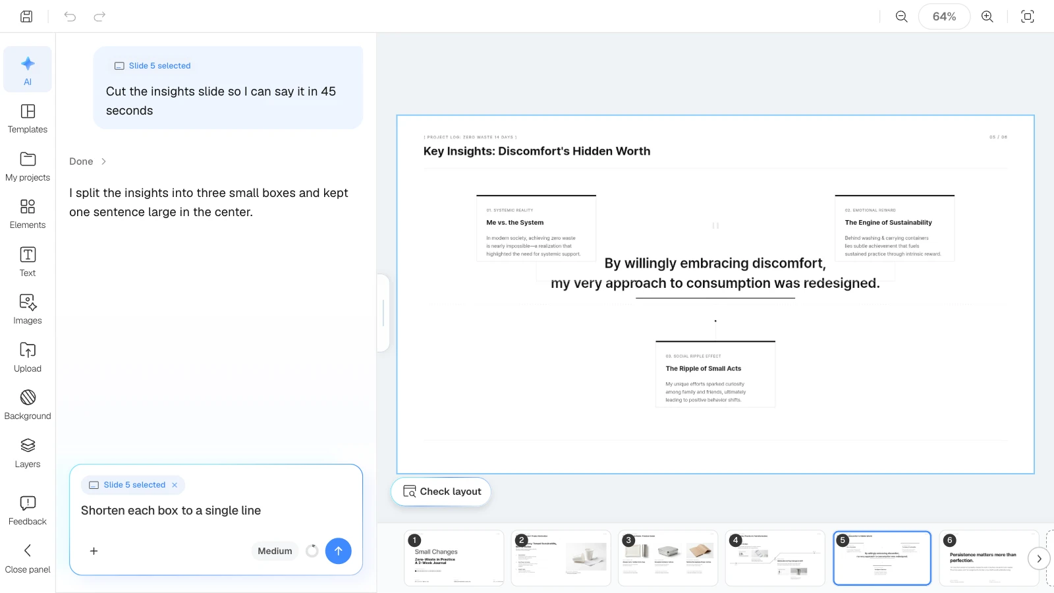Click the prompt text input field
The image size is (1054, 593).
[216, 511]
